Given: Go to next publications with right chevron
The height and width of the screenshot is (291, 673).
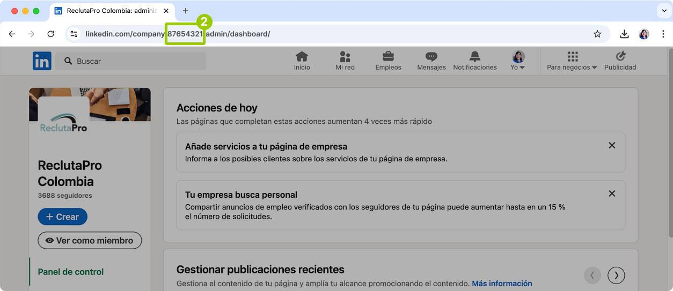Looking at the screenshot, I should [x=616, y=275].
